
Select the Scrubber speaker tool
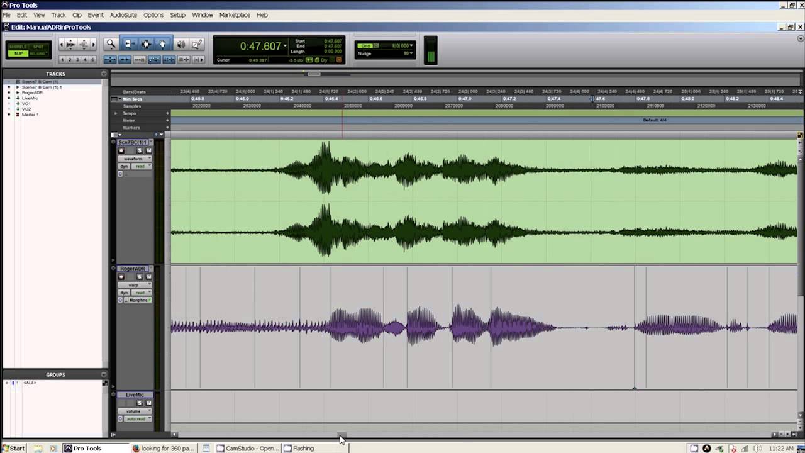181,44
